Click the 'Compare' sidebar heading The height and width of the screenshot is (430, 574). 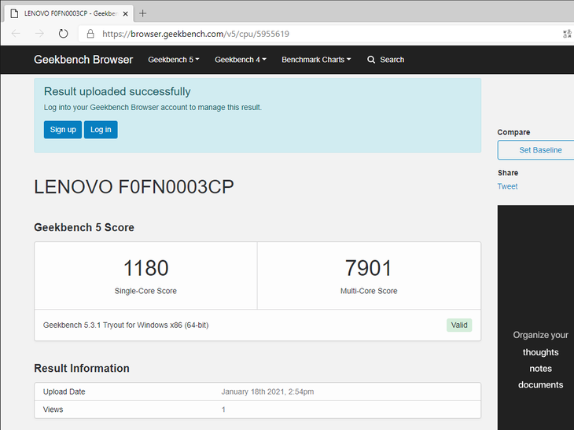(513, 132)
